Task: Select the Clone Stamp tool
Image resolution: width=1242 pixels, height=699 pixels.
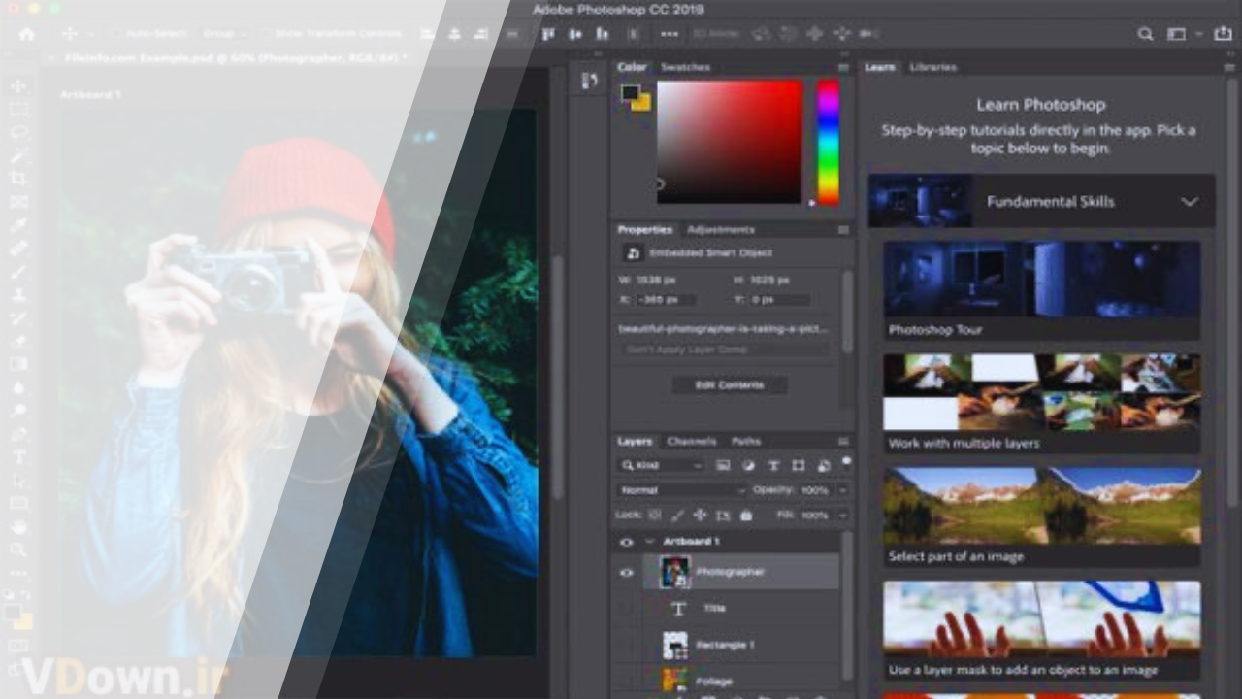Action: [18, 295]
